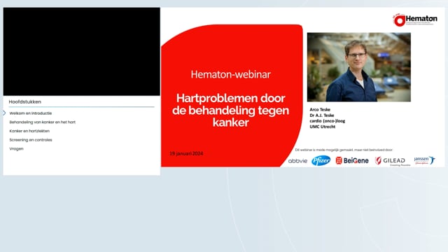Click the Janssen sponsor logo

424,160
